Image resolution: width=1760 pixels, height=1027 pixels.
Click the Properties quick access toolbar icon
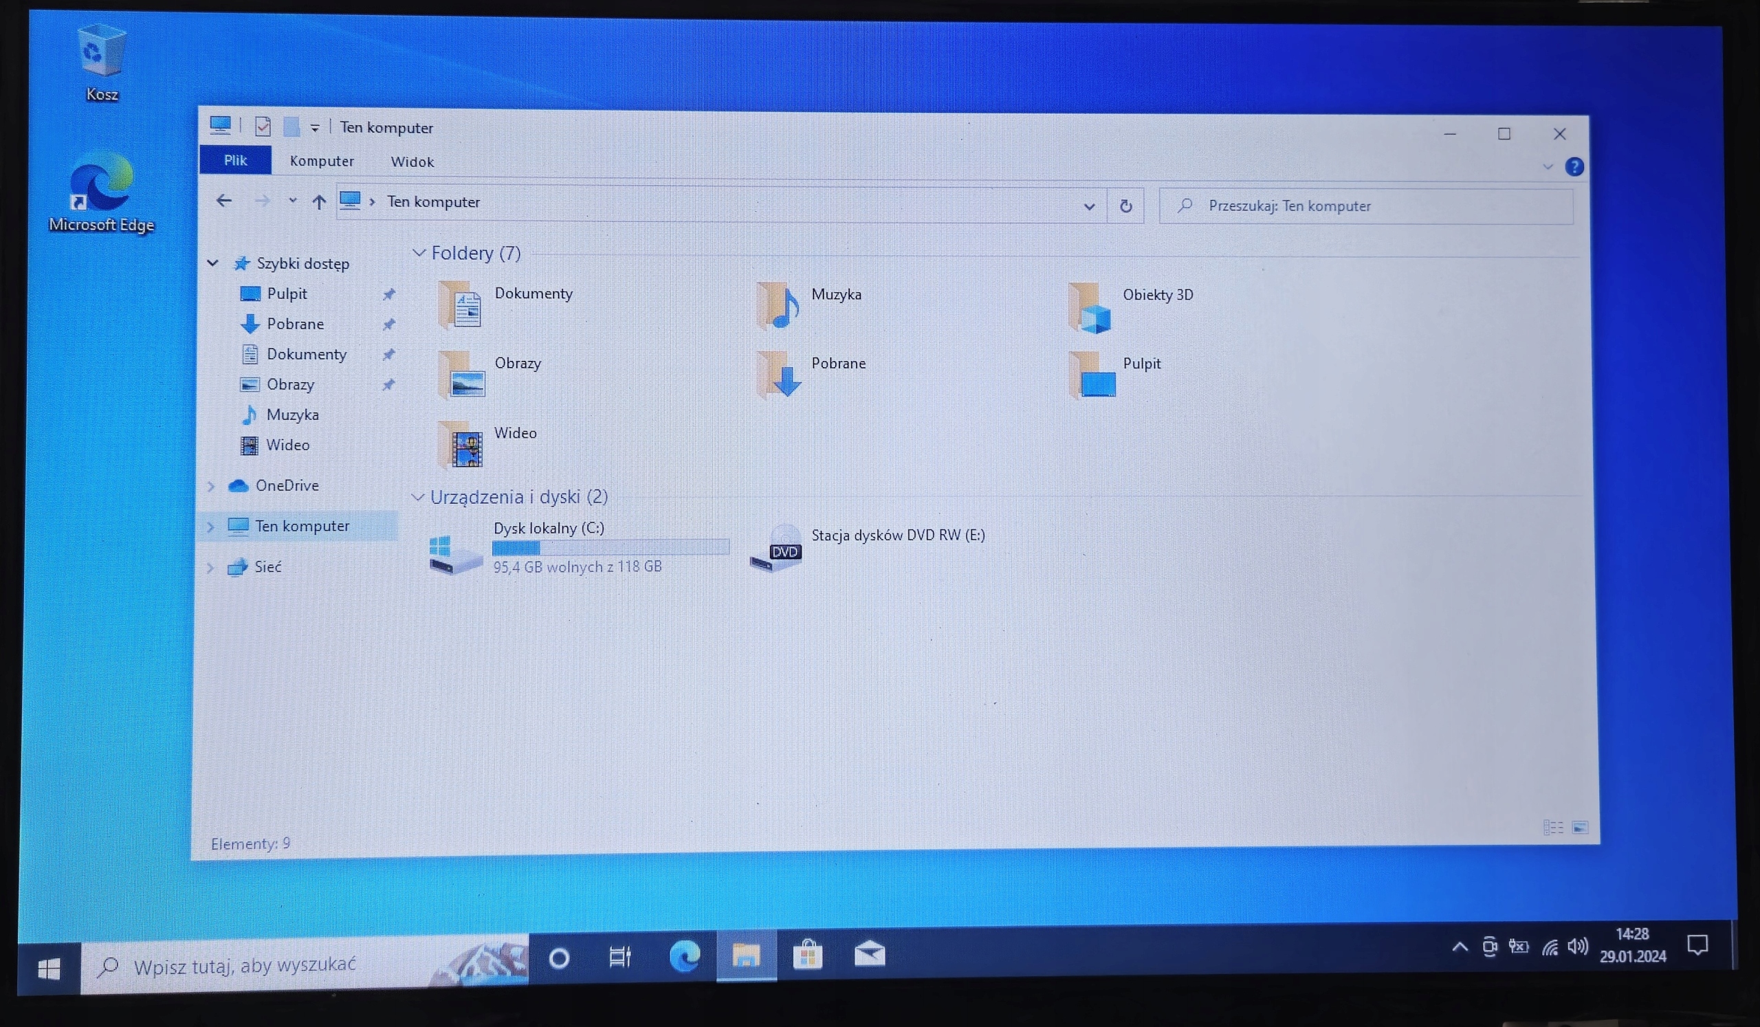tap(263, 126)
